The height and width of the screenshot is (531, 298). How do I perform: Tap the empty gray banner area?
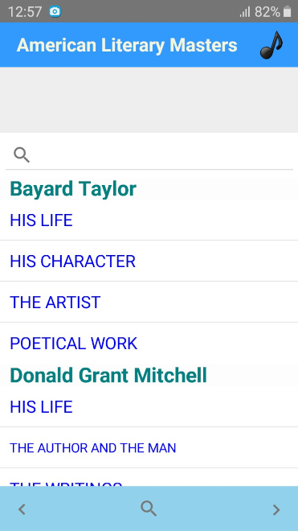pyautogui.click(x=149, y=100)
